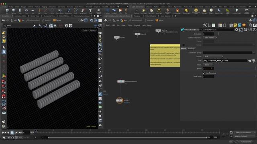This screenshot has height=144, width=257.
Task: Switch to the Material Palette pane tab
Action: coord(151,16)
